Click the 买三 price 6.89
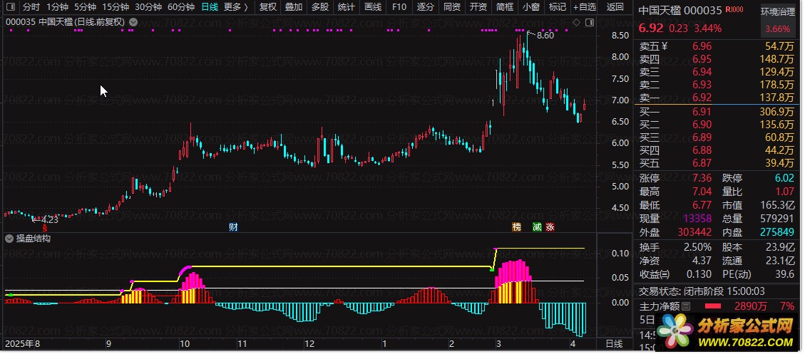This screenshot has width=805, height=354. tap(702, 137)
